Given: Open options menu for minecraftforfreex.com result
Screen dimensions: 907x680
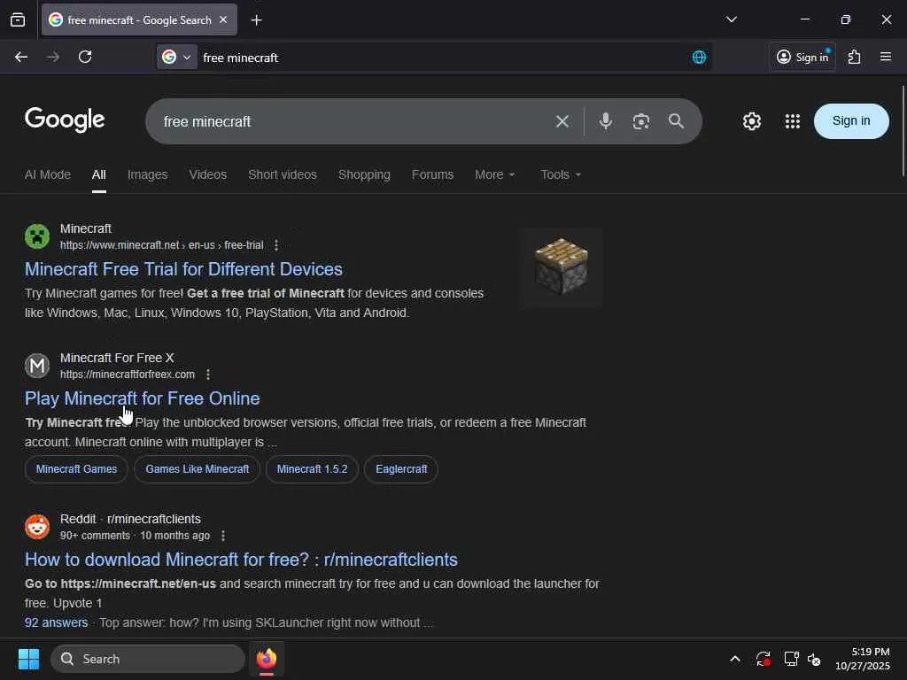Looking at the screenshot, I should pyautogui.click(x=208, y=375).
